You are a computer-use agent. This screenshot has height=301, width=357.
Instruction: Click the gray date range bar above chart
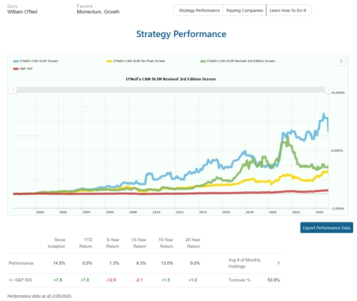pyautogui.click(x=171, y=89)
